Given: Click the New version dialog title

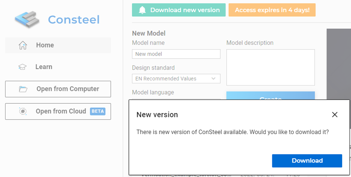Looking at the screenshot, I should point(157,114).
